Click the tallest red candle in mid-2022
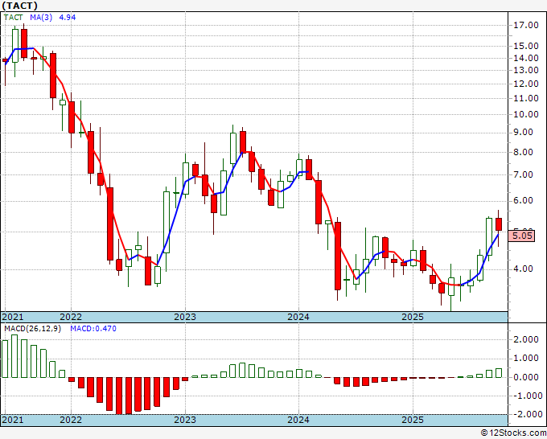The width and height of the screenshot is (547, 439). pos(110,224)
